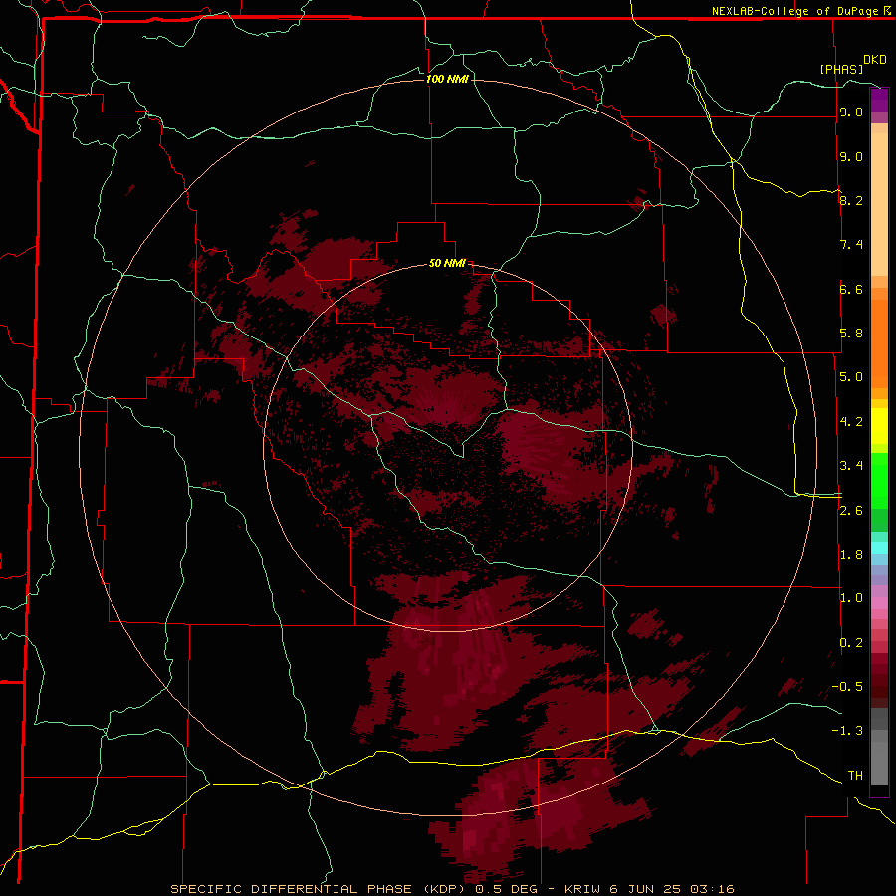This screenshot has height=896, width=896.
Task: Click the 1.8 scale value
Action: (851, 555)
